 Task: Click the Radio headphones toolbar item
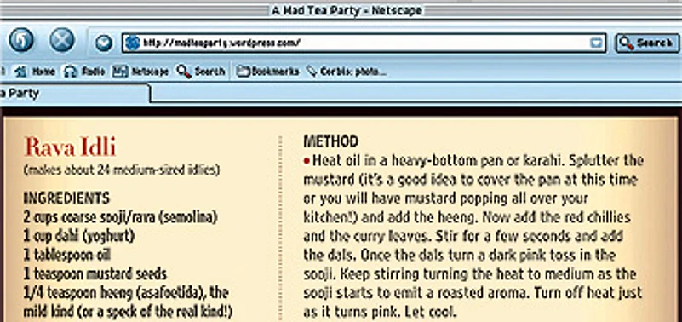[x=84, y=72]
